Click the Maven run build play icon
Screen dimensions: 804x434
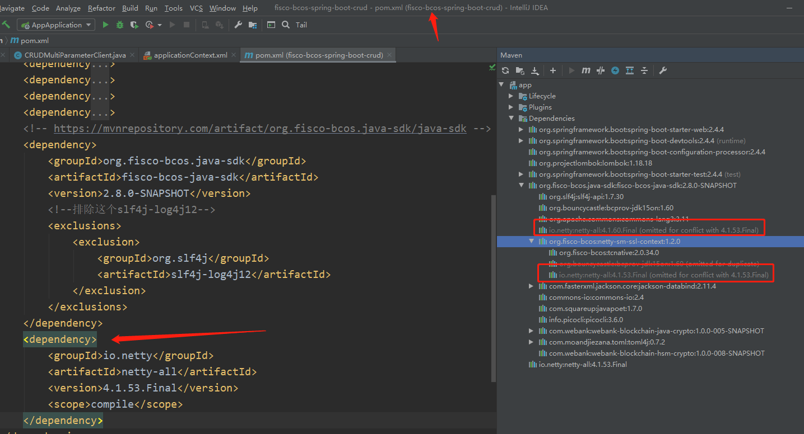(571, 70)
